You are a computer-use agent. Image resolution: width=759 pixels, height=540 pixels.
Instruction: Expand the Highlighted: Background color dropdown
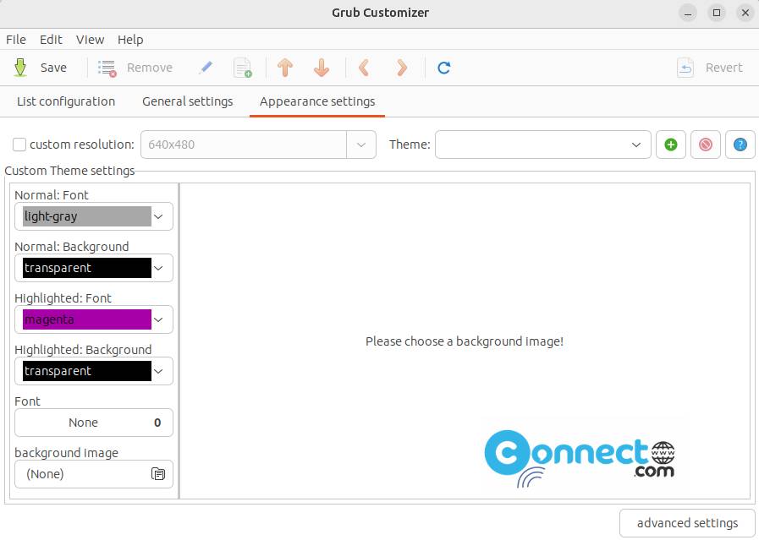[x=158, y=371]
